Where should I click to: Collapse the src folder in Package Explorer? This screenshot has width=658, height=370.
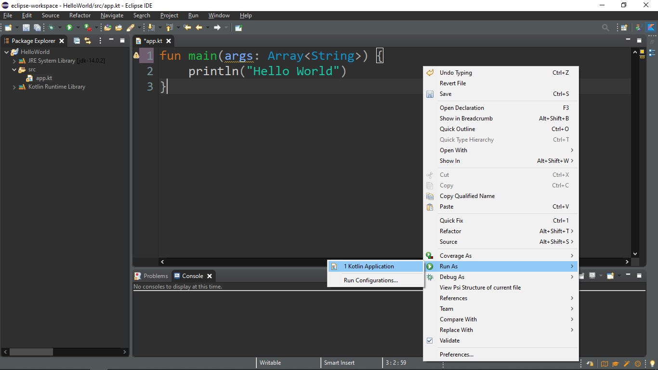pos(15,69)
